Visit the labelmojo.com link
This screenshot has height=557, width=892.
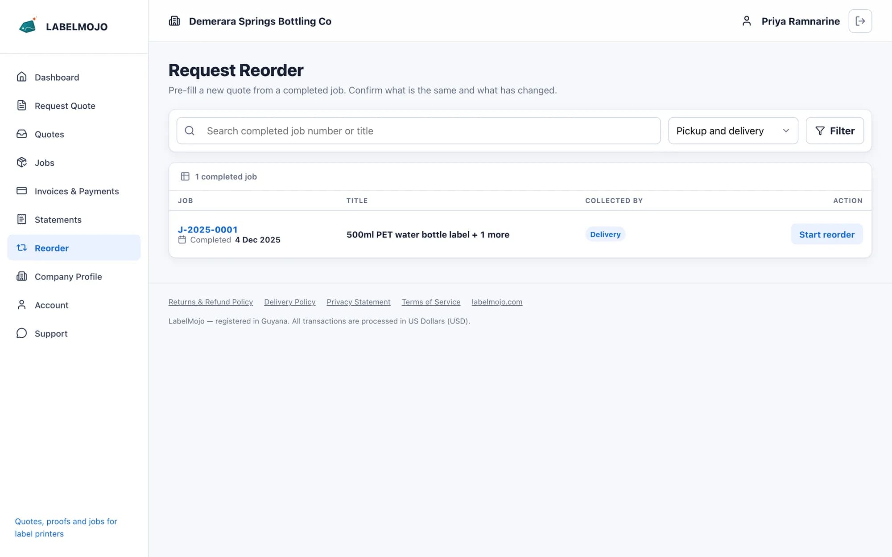(x=497, y=302)
